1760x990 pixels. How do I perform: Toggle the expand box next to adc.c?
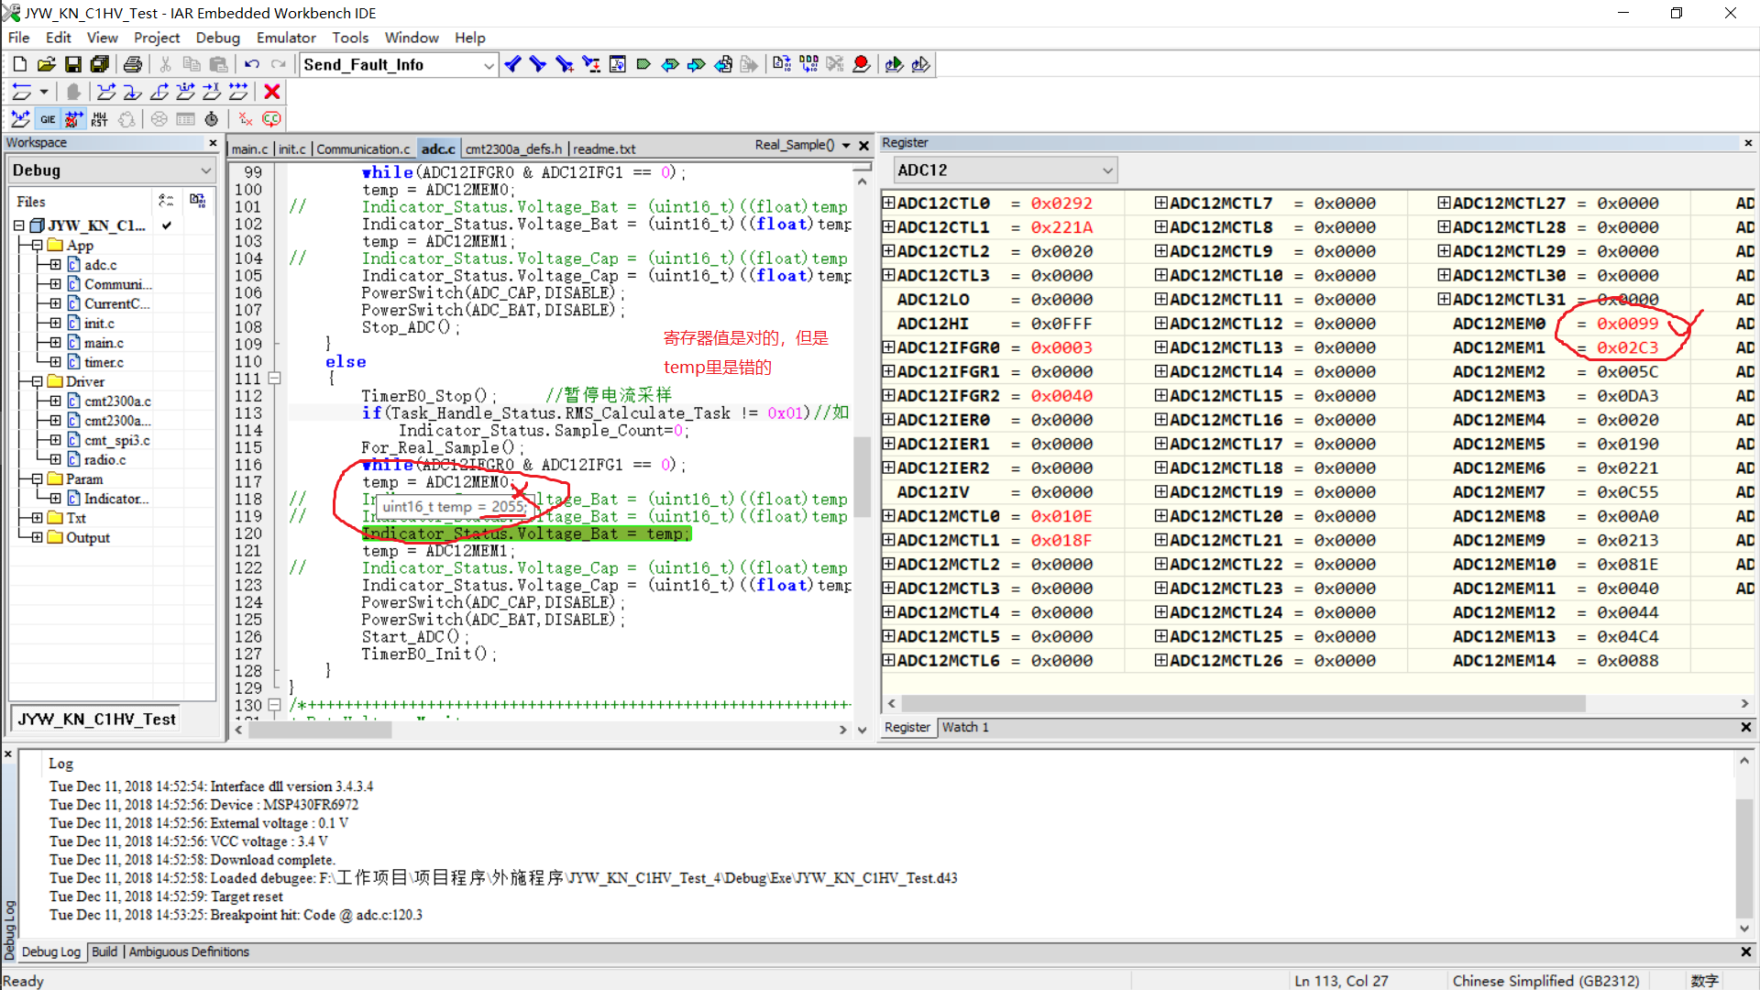tap(56, 265)
